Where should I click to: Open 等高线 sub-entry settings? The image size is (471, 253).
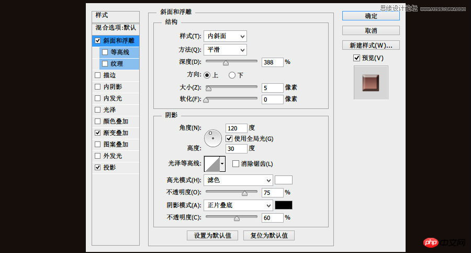click(120, 52)
